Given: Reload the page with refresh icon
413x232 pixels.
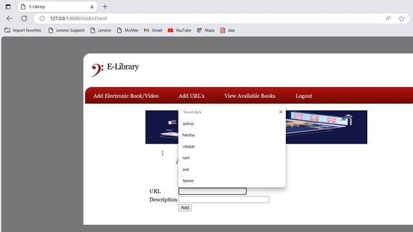Looking at the screenshot, I should [24, 19].
